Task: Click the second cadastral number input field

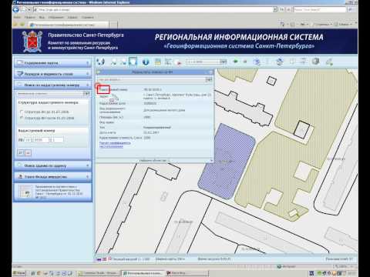Action: click(x=41, y=140)
